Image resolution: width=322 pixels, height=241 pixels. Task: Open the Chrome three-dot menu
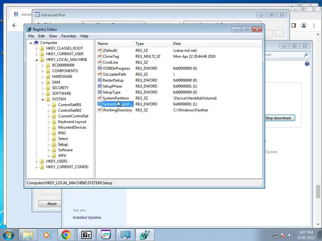[x=314, y=25]
